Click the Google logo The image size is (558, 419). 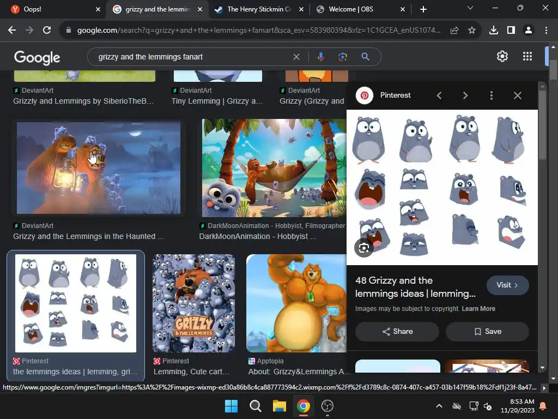[x=37, y=58]
